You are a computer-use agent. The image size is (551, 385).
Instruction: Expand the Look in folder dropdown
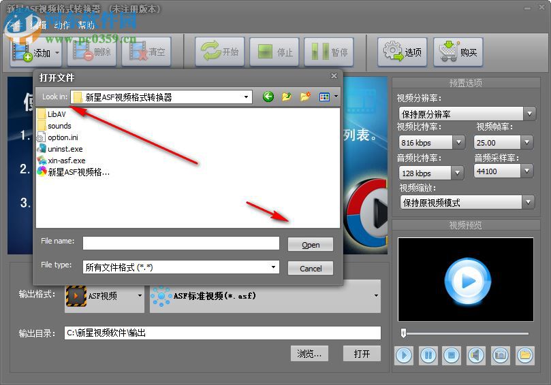[x=246, y=97]
